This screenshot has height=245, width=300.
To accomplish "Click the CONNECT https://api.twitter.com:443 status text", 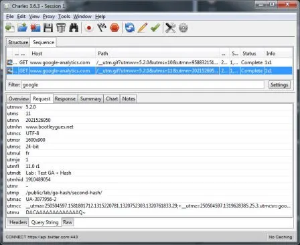I will tap(42, 237).
